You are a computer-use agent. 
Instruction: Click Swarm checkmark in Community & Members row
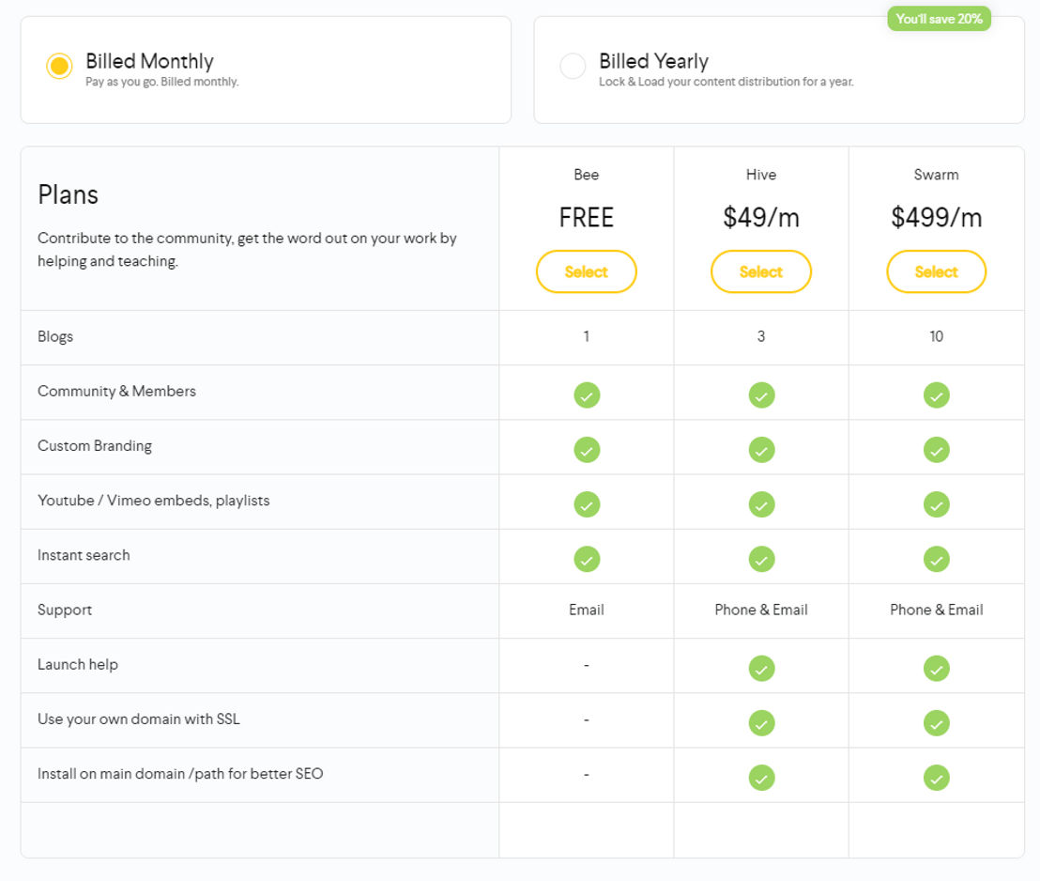coord(936,395)
